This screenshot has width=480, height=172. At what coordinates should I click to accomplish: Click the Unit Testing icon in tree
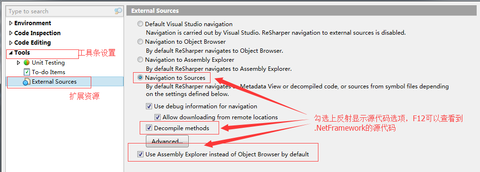(x=27, y=63)
